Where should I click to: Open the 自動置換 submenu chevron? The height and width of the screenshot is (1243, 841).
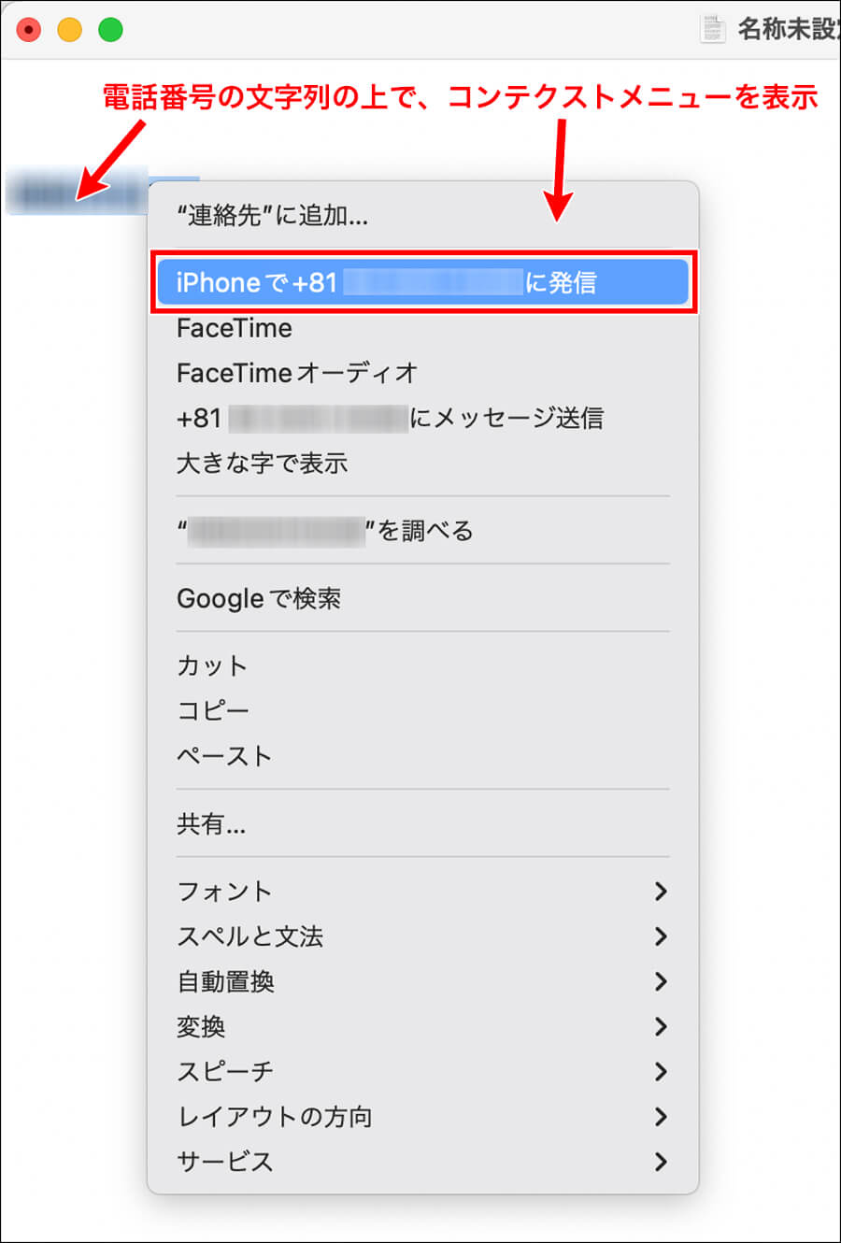point(661,981)
